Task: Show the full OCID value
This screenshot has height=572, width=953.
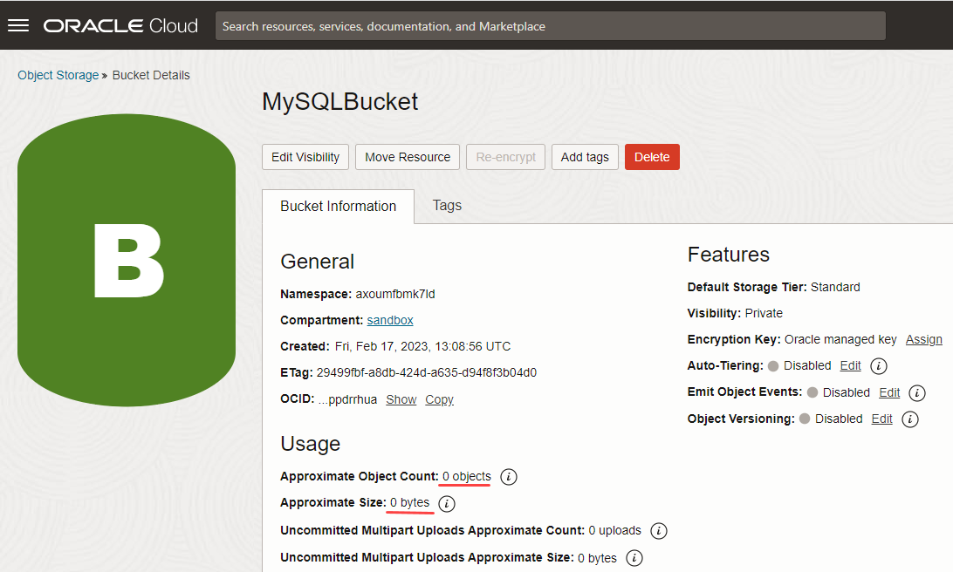Action: coord(401,399)
